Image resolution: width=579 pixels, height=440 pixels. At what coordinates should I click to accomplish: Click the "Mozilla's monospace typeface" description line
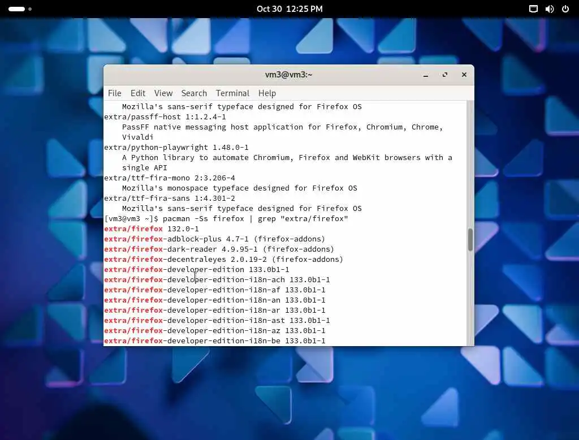[x=240, y=188]
